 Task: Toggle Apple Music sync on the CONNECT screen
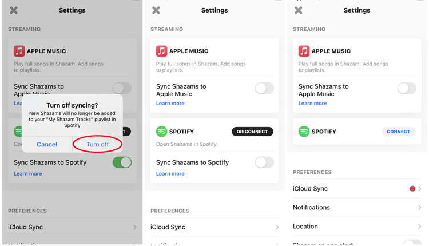tap(407, 88)
